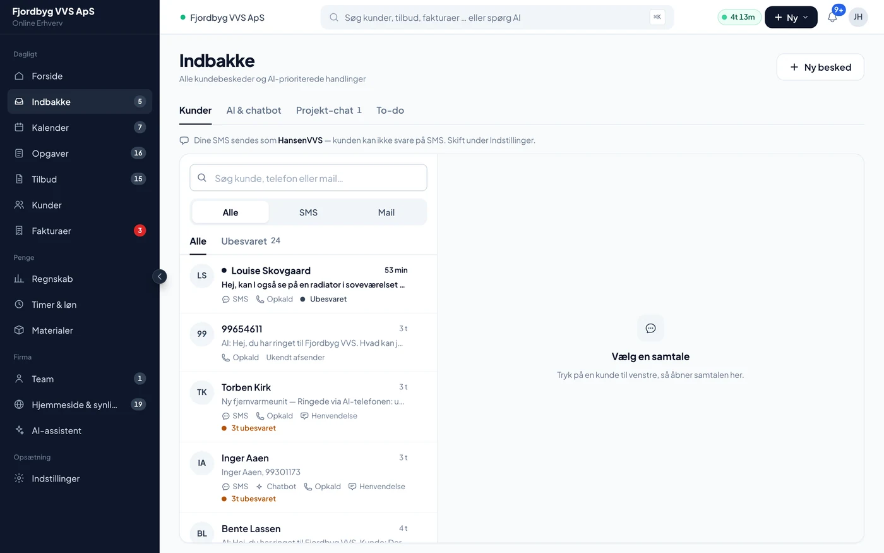Select the Alle conversations sub-tab
Viewport: 884px width, 553px height.
pos(198,241)
